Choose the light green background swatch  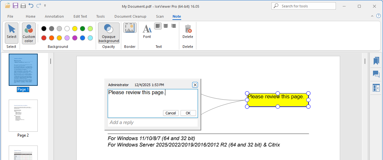[90, 29]
